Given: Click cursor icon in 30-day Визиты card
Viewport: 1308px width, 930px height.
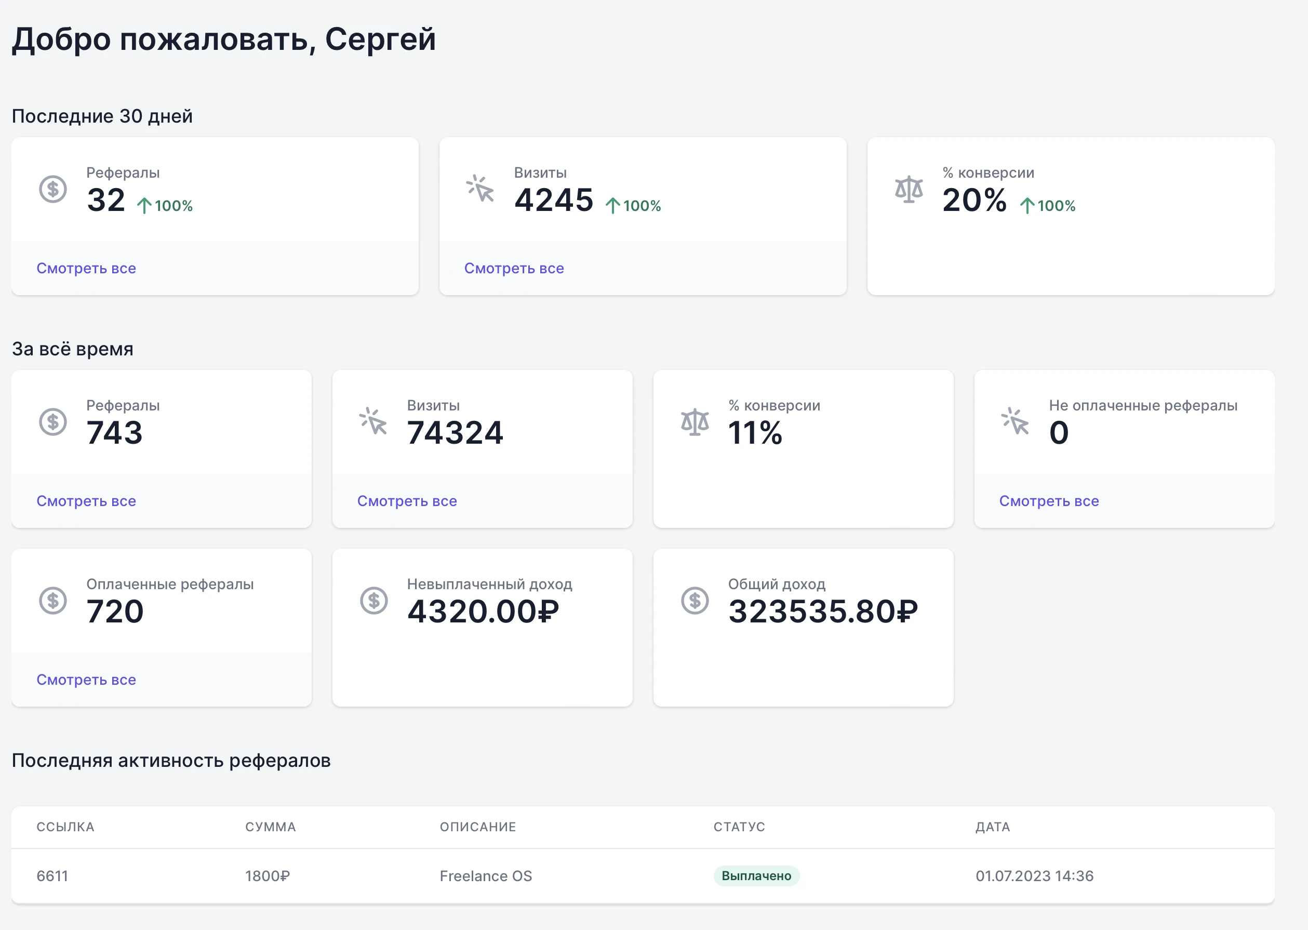Looking at the screenshot, I should pyautogui.click(x=481, y=189).
